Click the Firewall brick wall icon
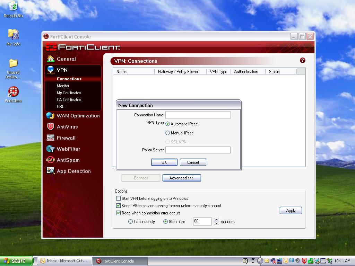 click(x=50, y=138)
